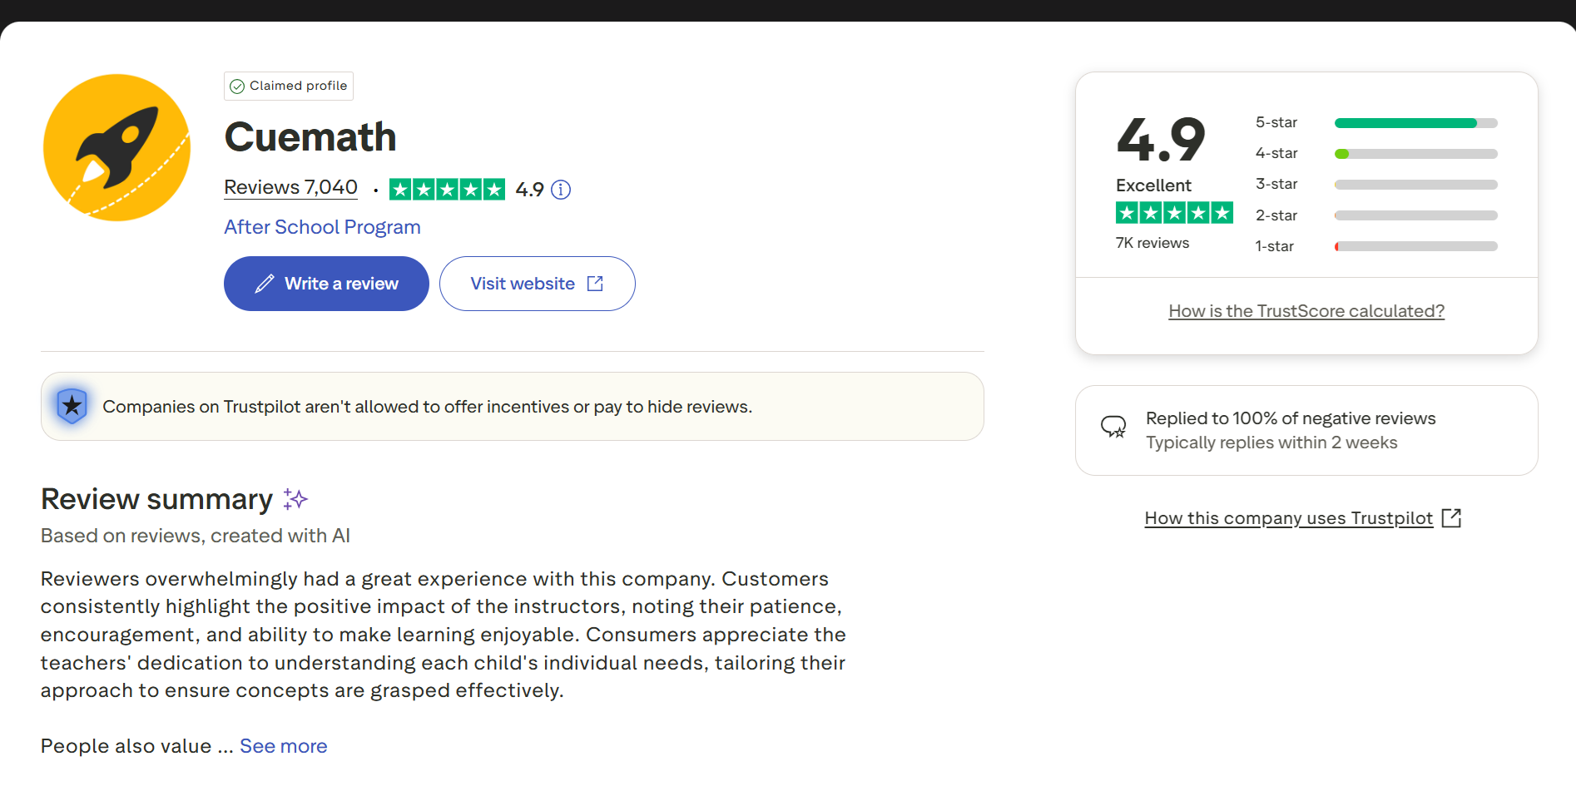The image size is (1576, 796).
Task: Click the 3-star rating progress bar
Action: tap(1415, 185)
